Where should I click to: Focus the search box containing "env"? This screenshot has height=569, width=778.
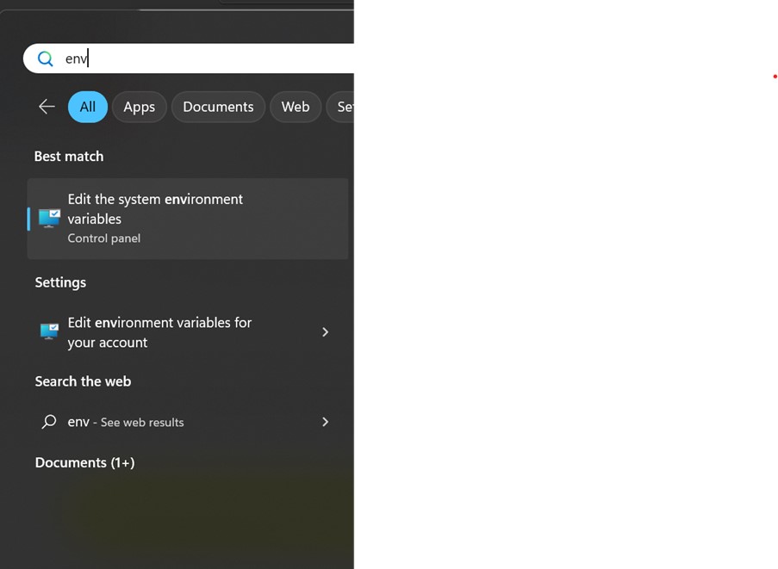(x=207, y=59)
